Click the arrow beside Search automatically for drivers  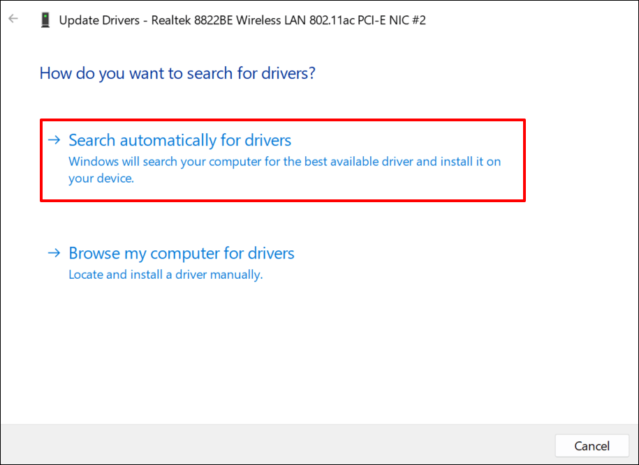(x=54, y=140)
